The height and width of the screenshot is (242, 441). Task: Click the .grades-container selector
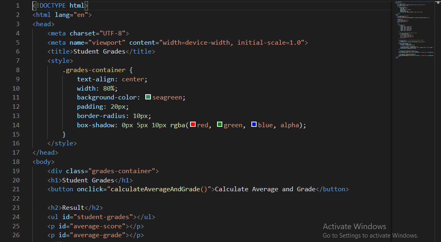[94, 70]
